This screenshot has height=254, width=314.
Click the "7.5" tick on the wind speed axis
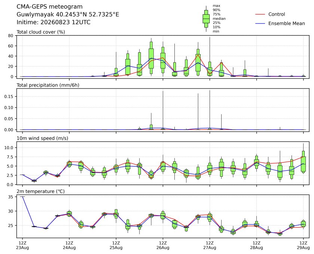[x=10, y=157]
